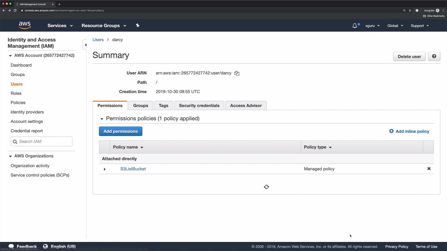Collapse the Permissions policies section
Viewport: 447px width, 251px height.
click(102, 119)
